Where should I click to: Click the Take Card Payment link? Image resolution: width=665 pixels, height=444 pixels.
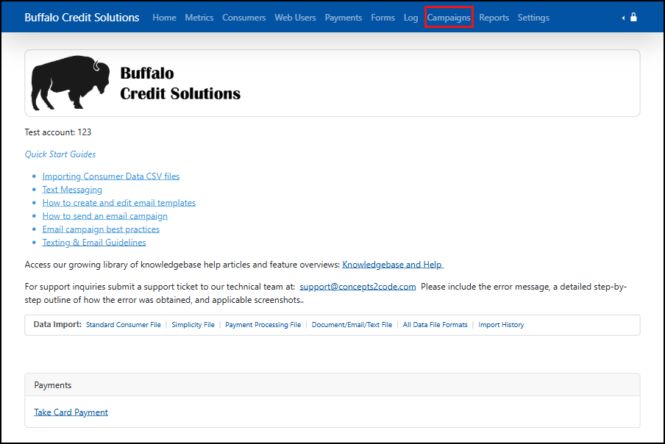click(x=71, y=412)
